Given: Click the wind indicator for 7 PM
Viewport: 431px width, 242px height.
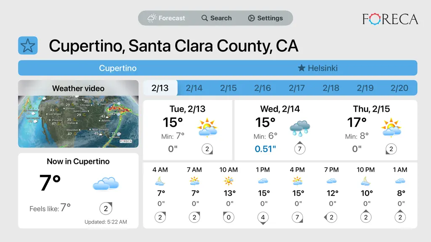Looking at the screenshot, I should [331, 218].
